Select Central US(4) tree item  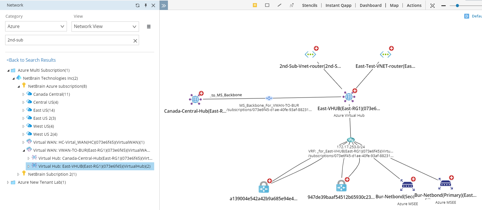pyautogui.click(x=46, y=102)
